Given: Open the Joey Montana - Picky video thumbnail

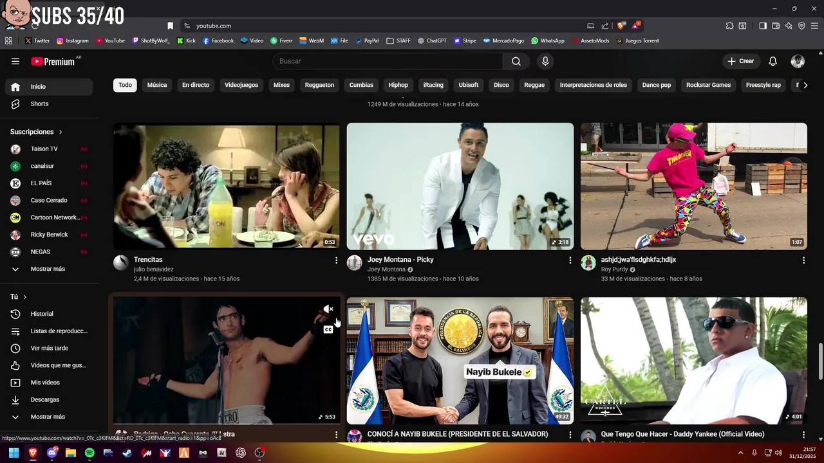Looking at the screenshot, I should 460,186.
